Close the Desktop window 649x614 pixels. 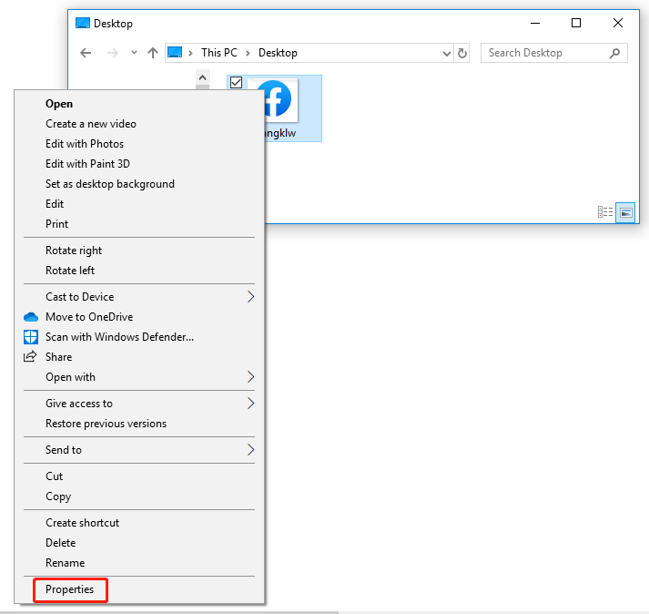[x=618, y=23]
